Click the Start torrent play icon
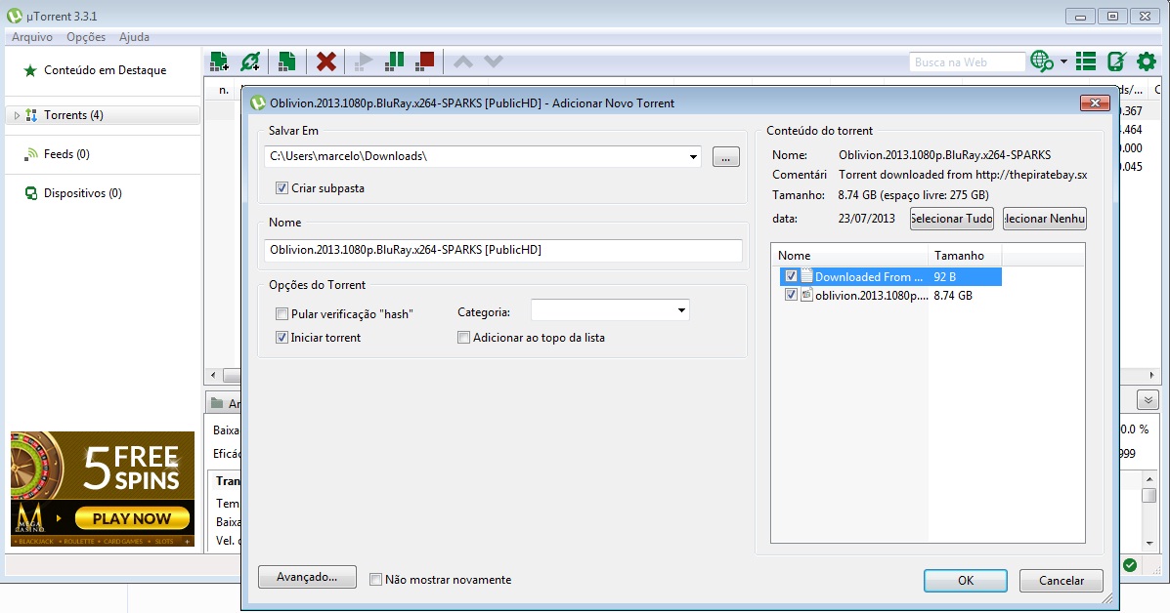Image resolution: width=1170 pixels, height=613 pixels. [x=364, y=61]
